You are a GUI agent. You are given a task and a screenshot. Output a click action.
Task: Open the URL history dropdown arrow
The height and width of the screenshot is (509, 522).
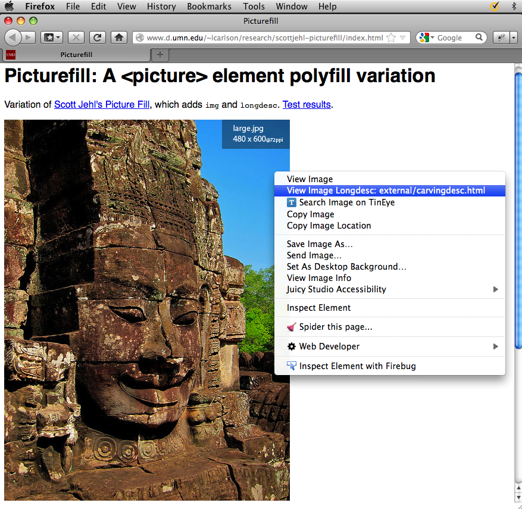[x=403, y=38]
